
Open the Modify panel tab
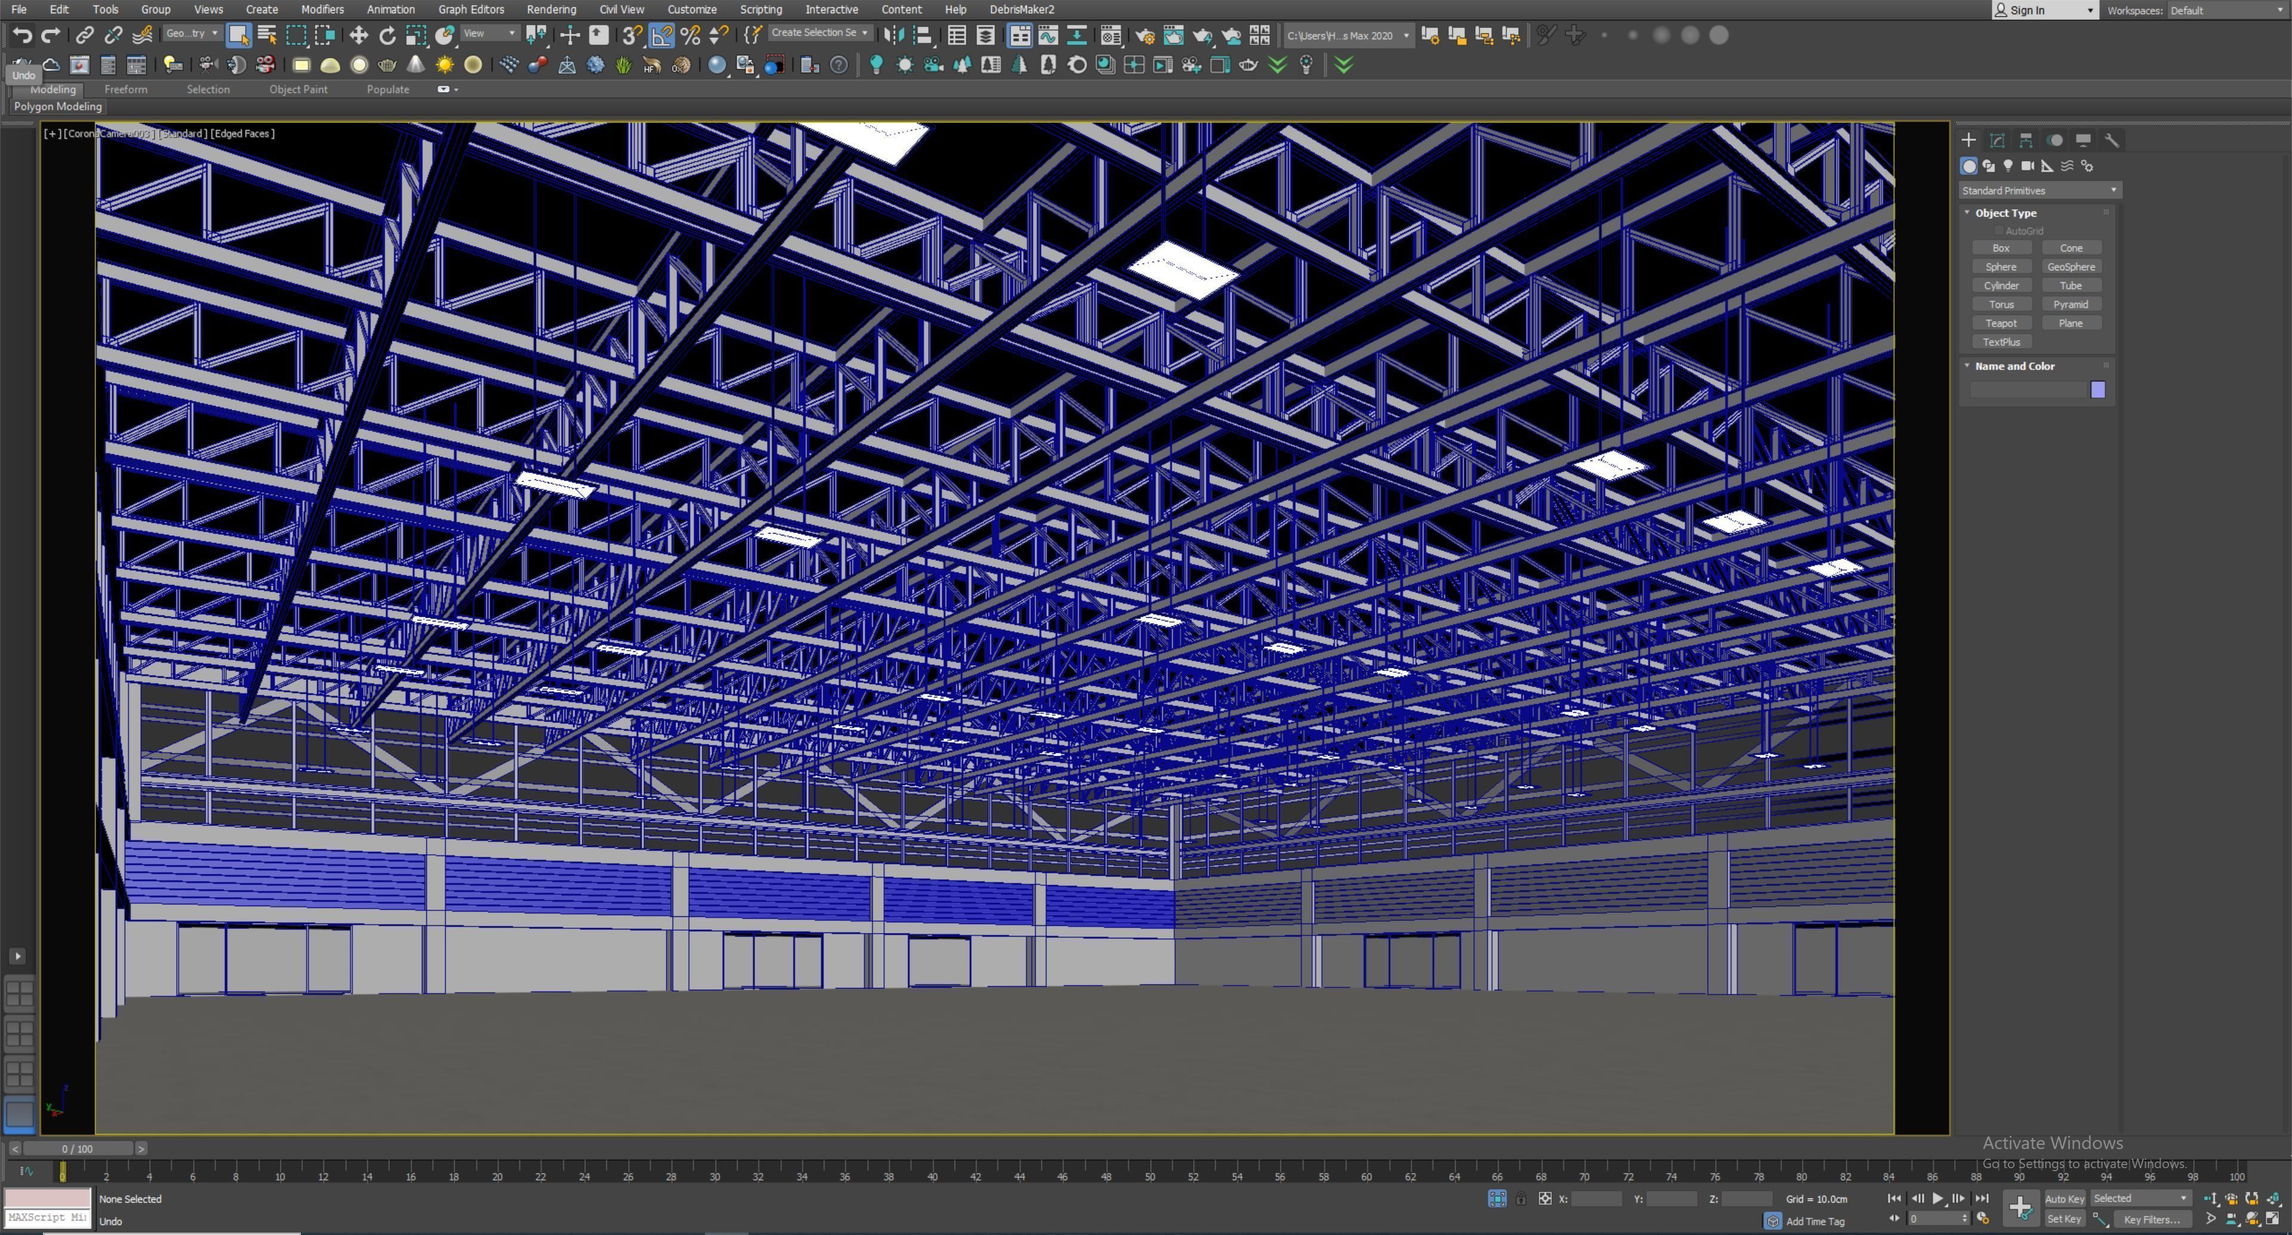[x=1998, y=141]
